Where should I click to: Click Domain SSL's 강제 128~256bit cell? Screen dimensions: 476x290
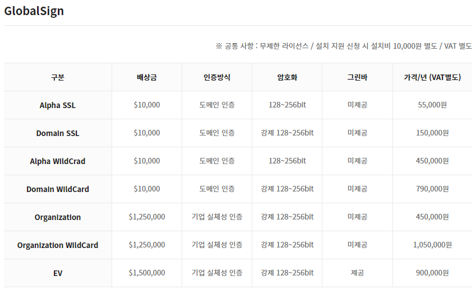pos(287,133)
